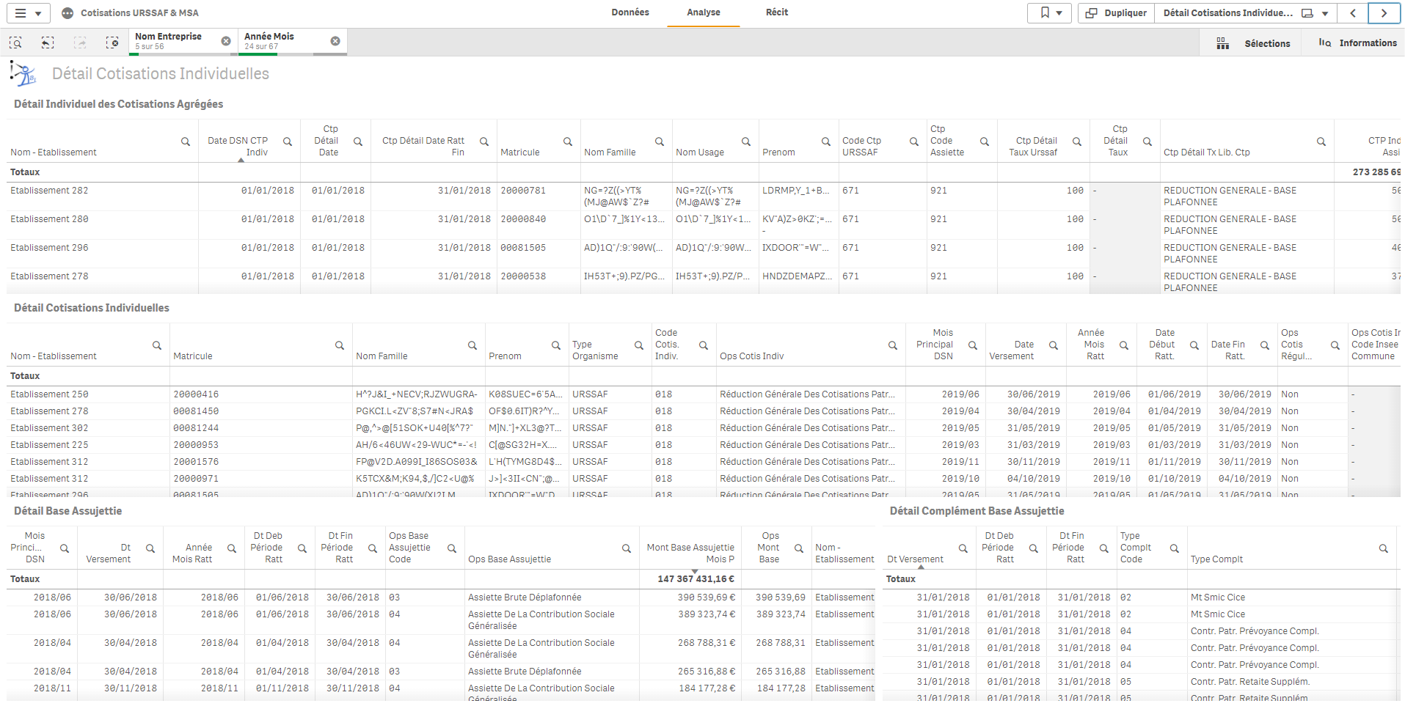
Task: Open the Récit tab
Action: tap(776, 12)
